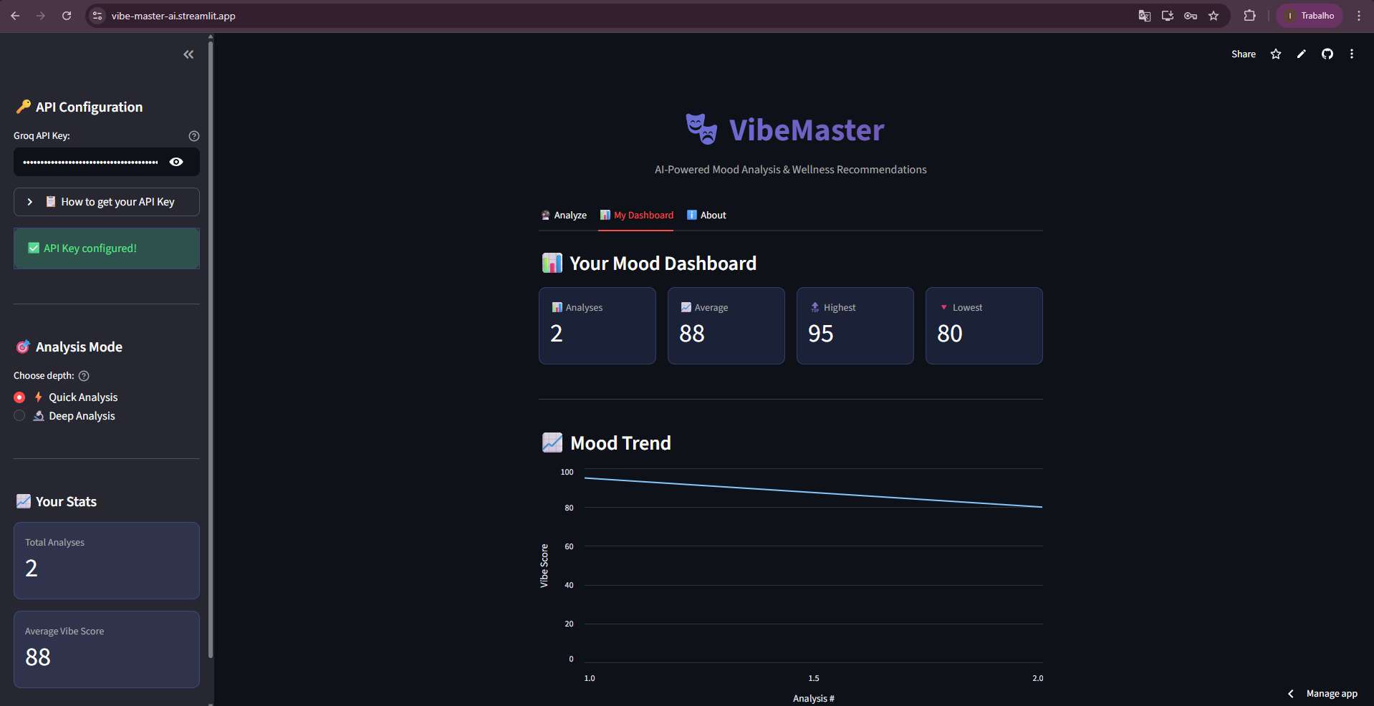Click the Lowest metric value 80
1374x706 pixels.
950,334
